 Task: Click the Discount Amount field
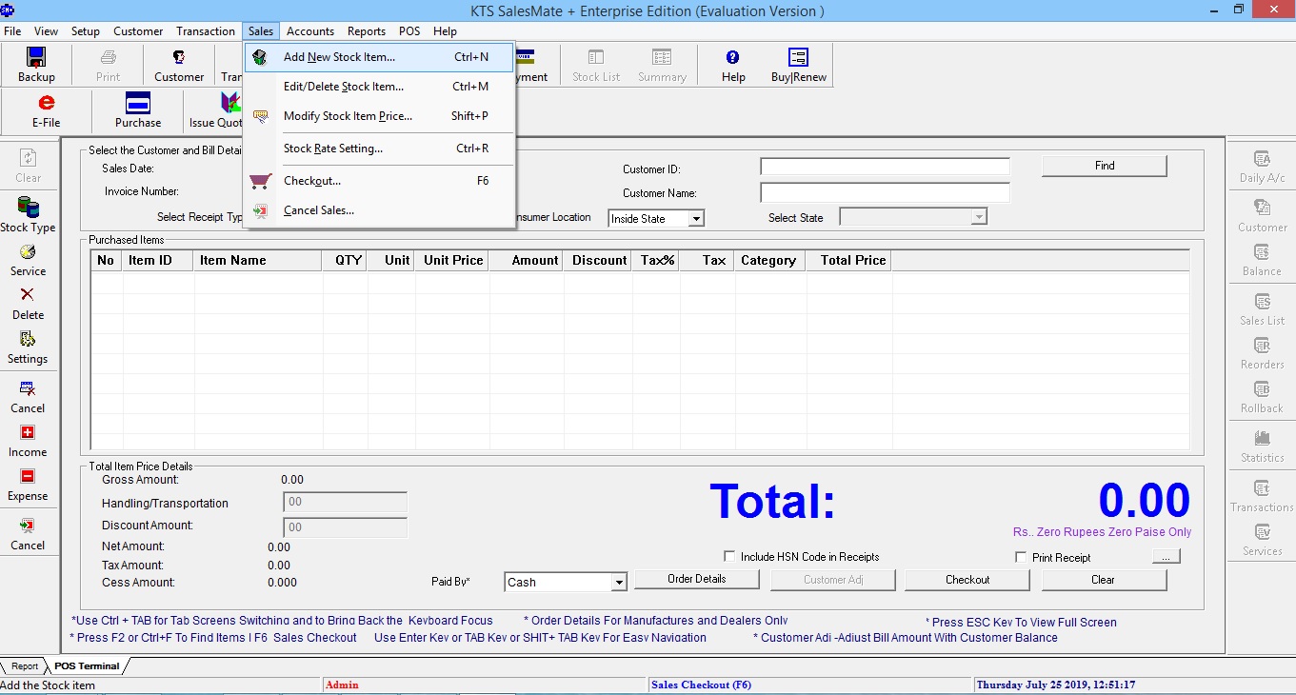coord(345,527)
